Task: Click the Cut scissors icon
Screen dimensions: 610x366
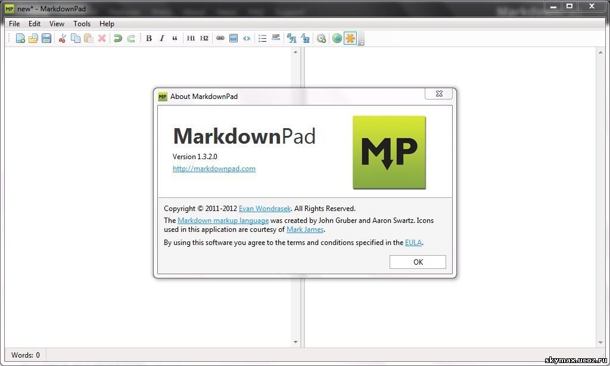Action: pos(62,38)
